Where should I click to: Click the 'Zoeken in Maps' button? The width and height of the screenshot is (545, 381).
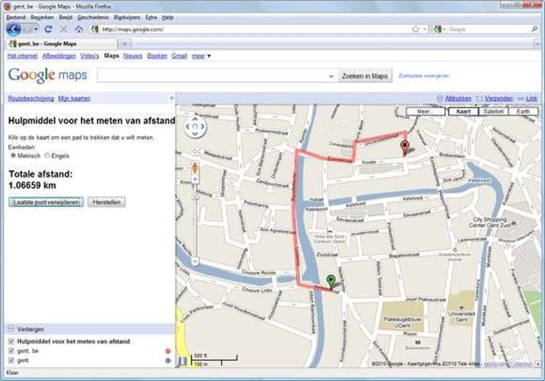(365, 76)
